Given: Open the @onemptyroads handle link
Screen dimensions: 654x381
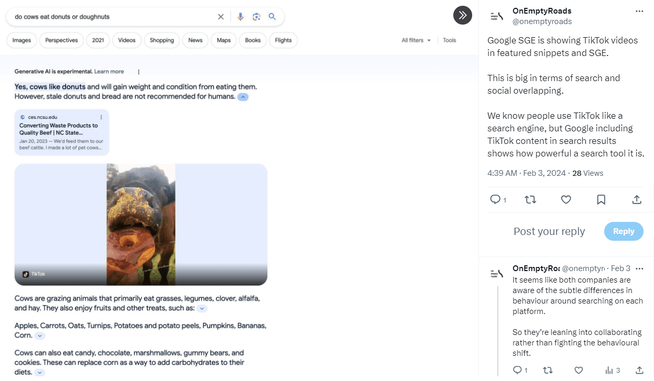Looking at the screenshot, I should coord(542,21).
